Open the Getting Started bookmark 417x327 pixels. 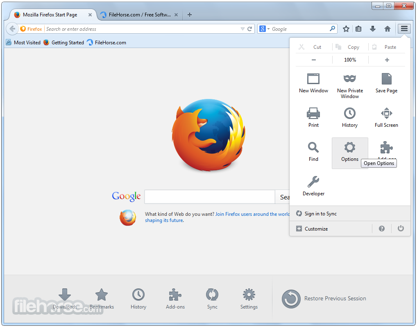pyautogui.click(x=64, y=43)
